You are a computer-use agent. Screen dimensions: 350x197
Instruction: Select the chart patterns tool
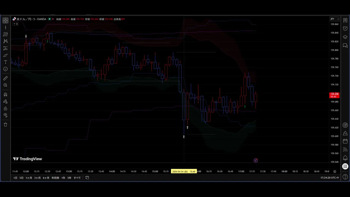coord(5,41)
